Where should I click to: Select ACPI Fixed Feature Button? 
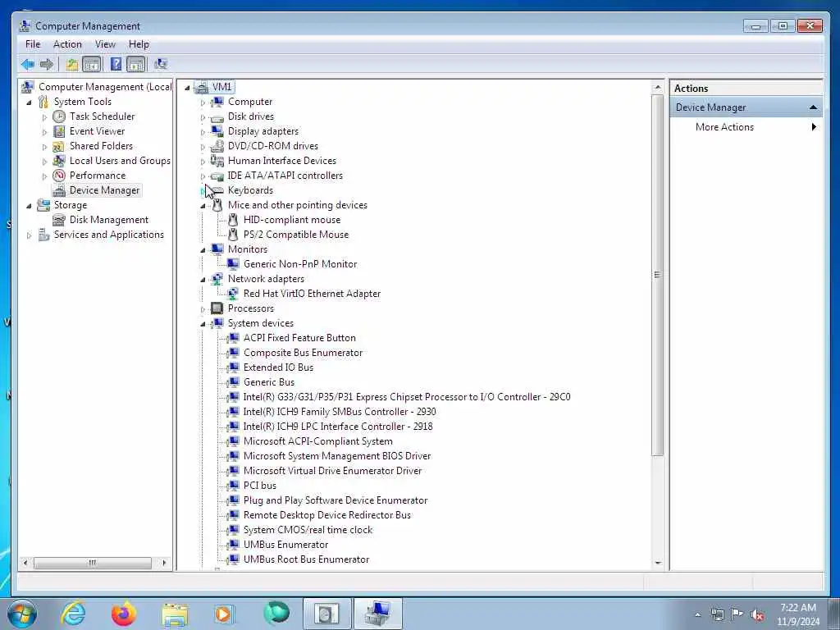click(x=299, y=338)
